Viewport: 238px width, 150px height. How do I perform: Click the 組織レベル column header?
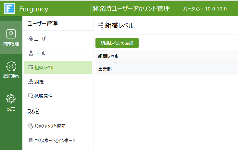[108, 56]
